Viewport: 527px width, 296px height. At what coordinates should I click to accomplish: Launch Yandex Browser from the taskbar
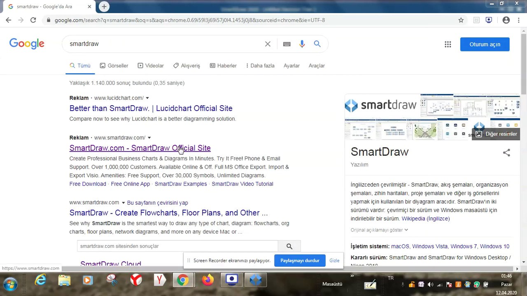136,280
